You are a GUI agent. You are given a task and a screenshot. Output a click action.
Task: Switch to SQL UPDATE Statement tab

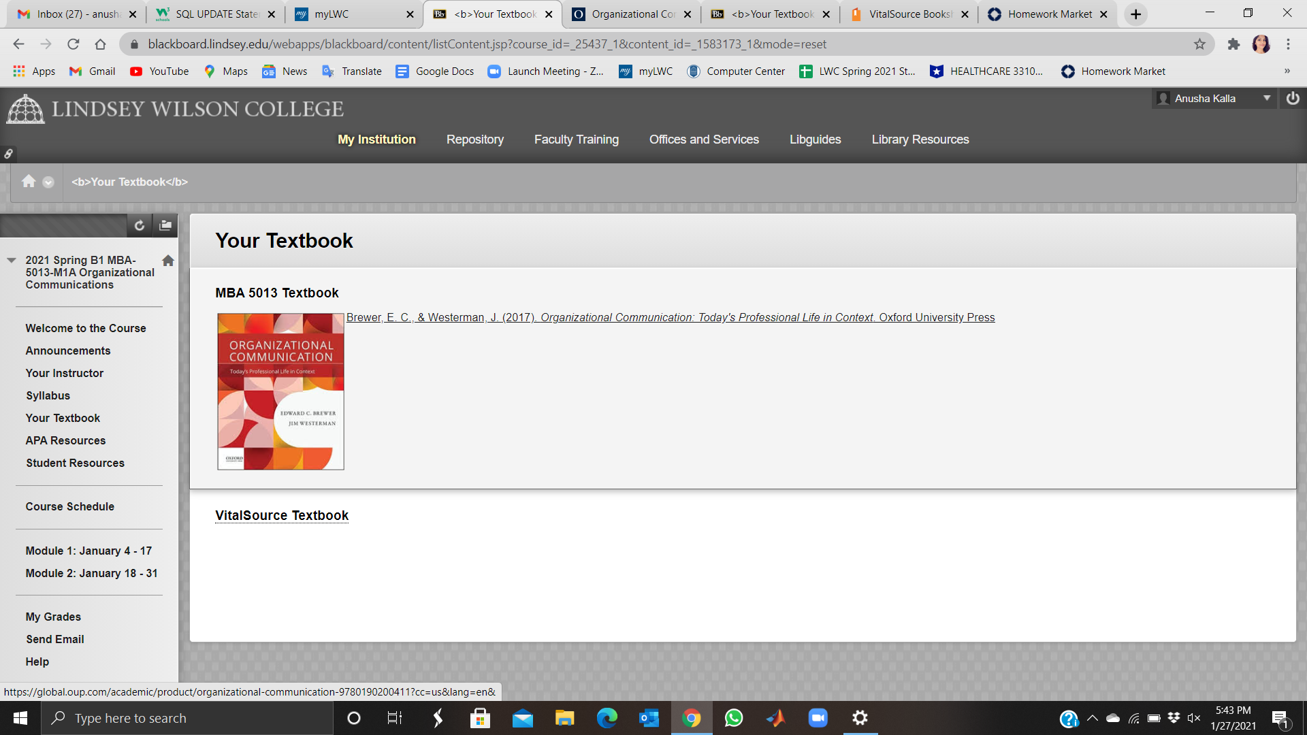tap(214, 14)
